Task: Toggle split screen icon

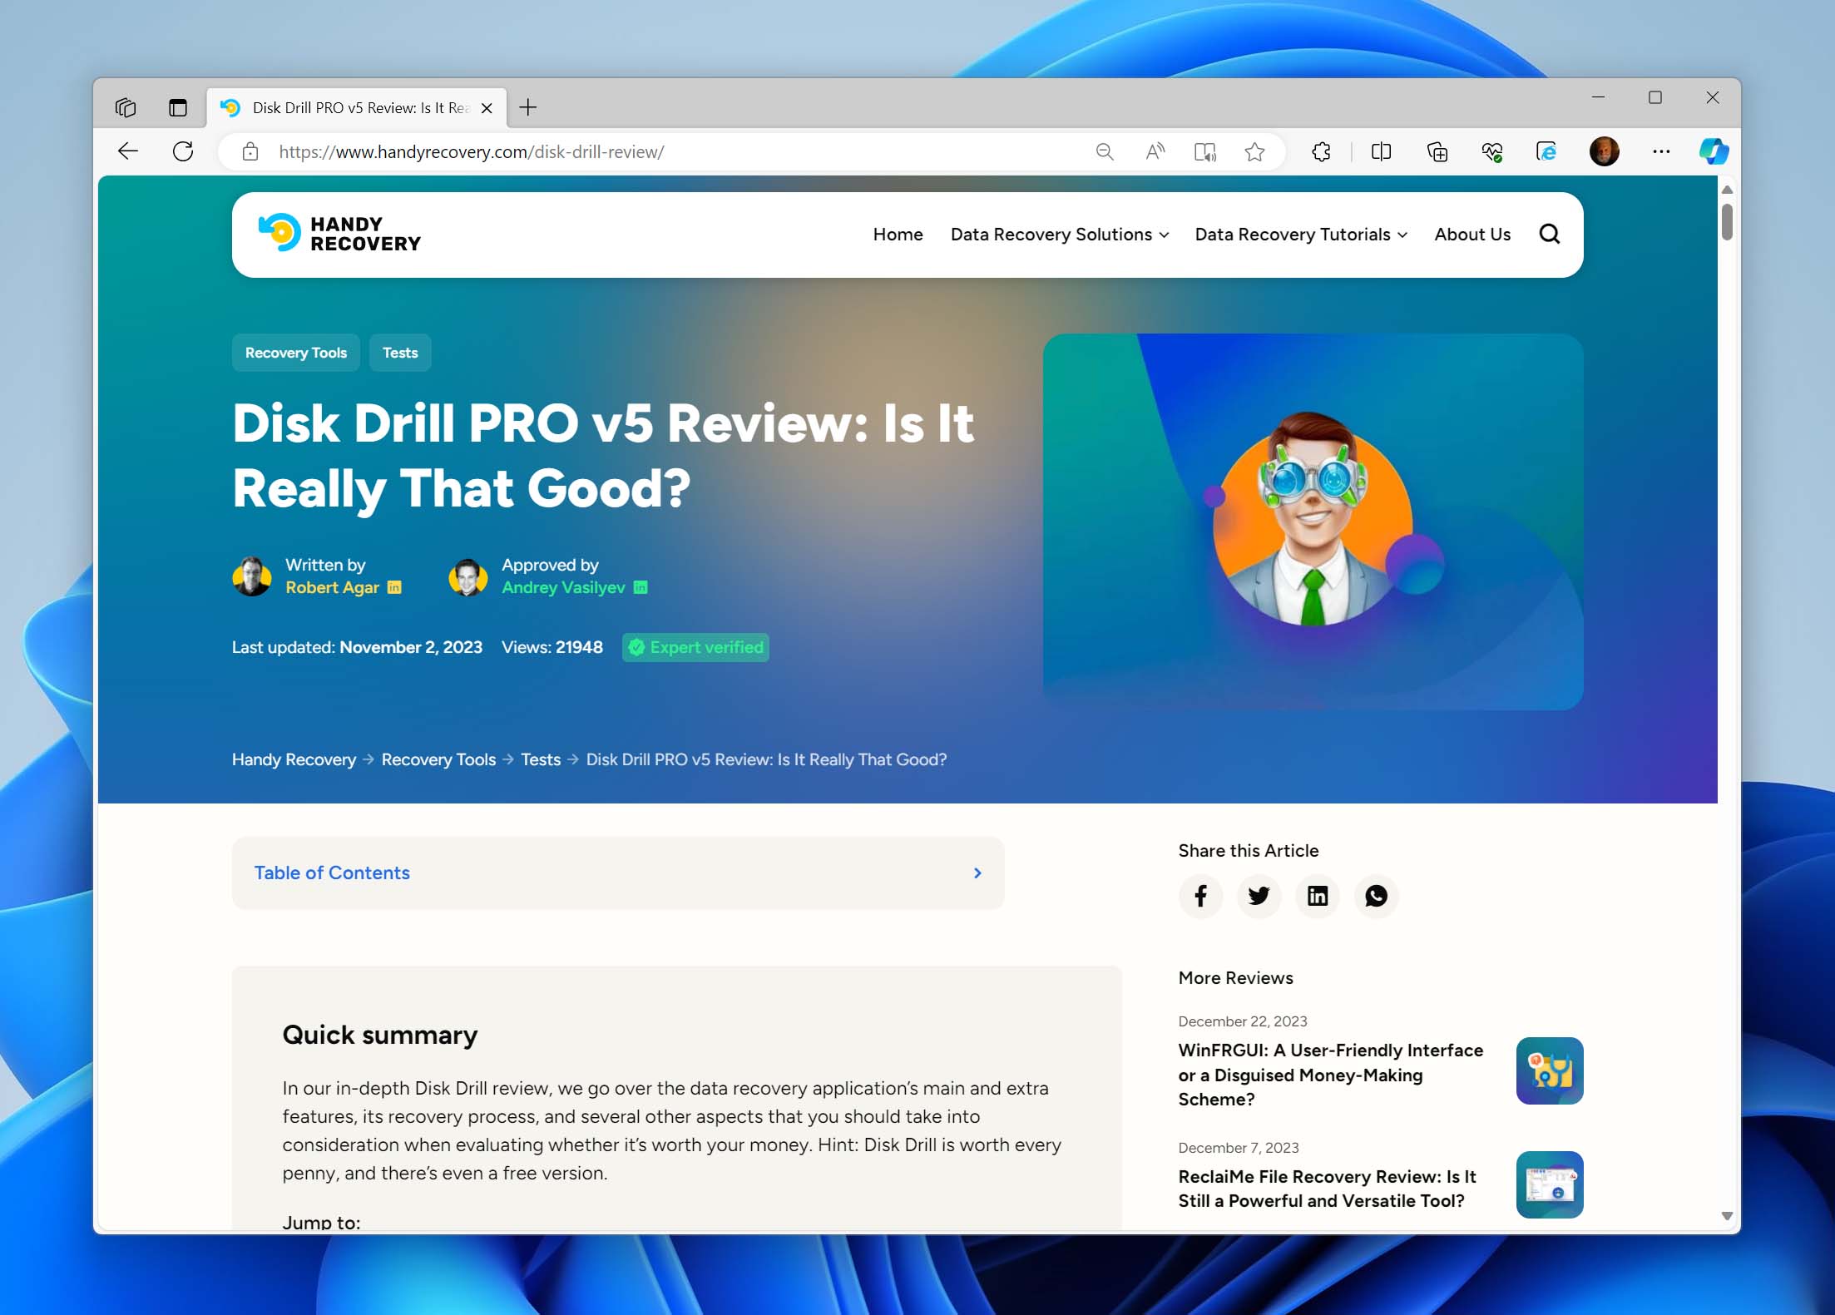Action: point(1382,151)
